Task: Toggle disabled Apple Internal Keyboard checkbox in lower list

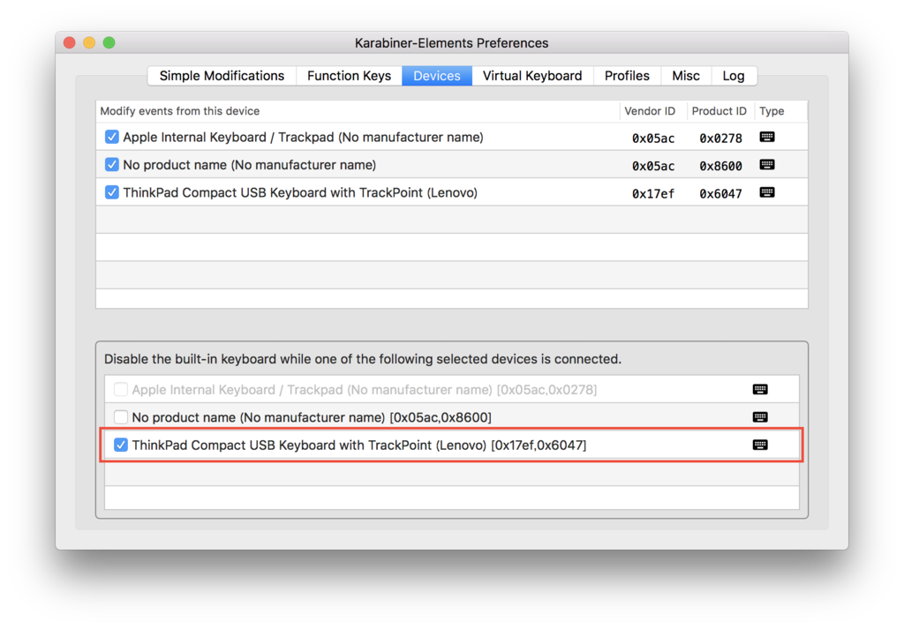Action: pyautogui.click(x=120, y=389)
